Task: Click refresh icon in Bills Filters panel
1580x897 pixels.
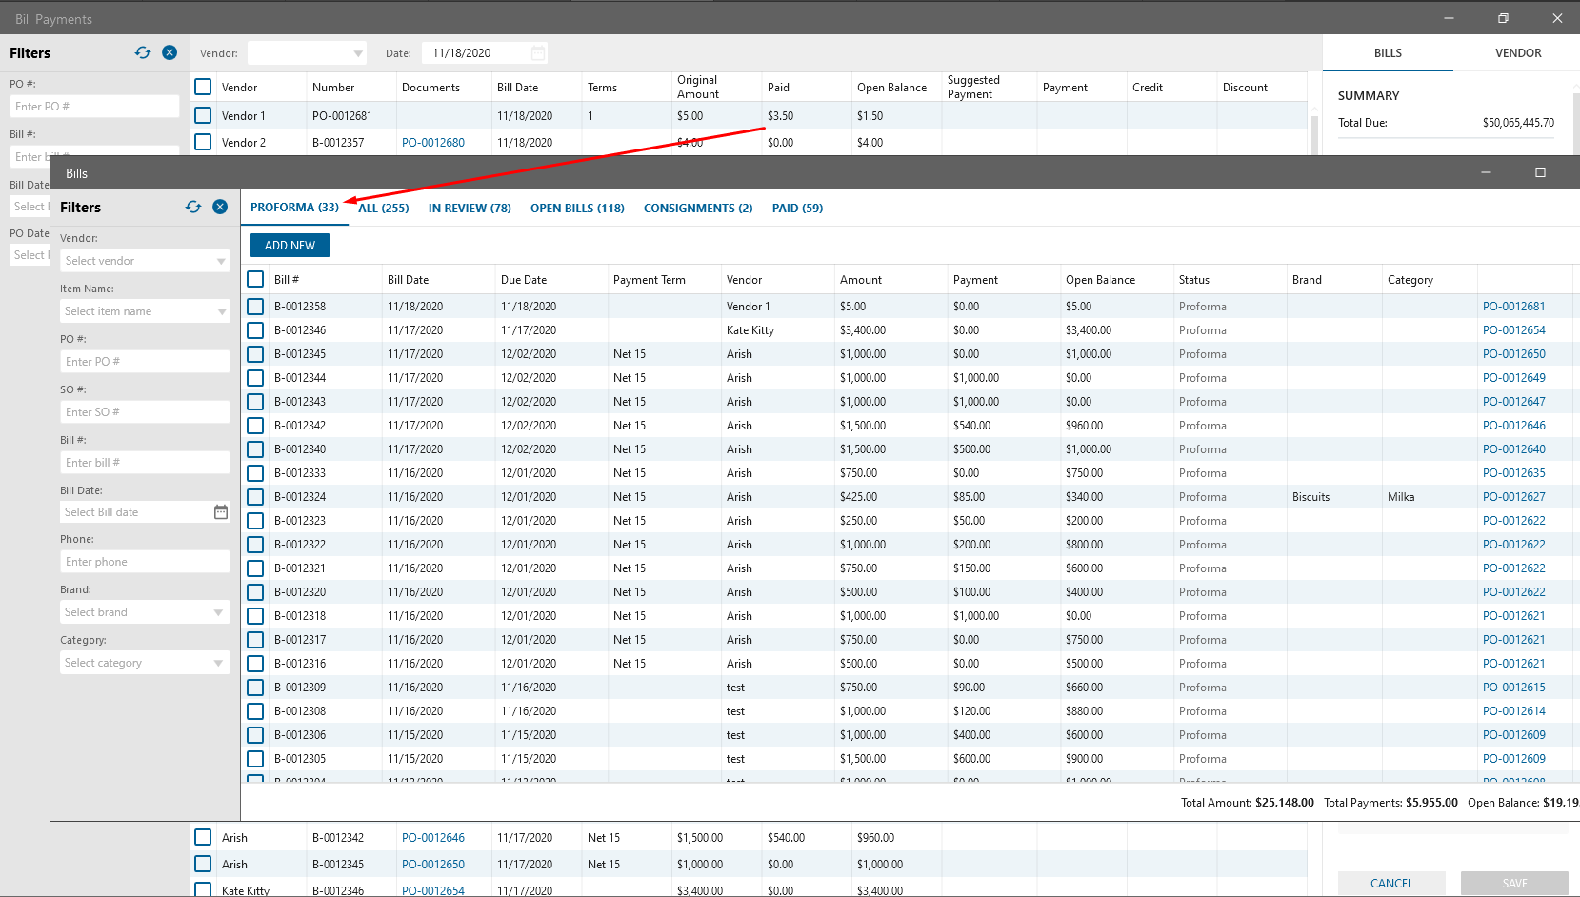Action: point(193,207)
